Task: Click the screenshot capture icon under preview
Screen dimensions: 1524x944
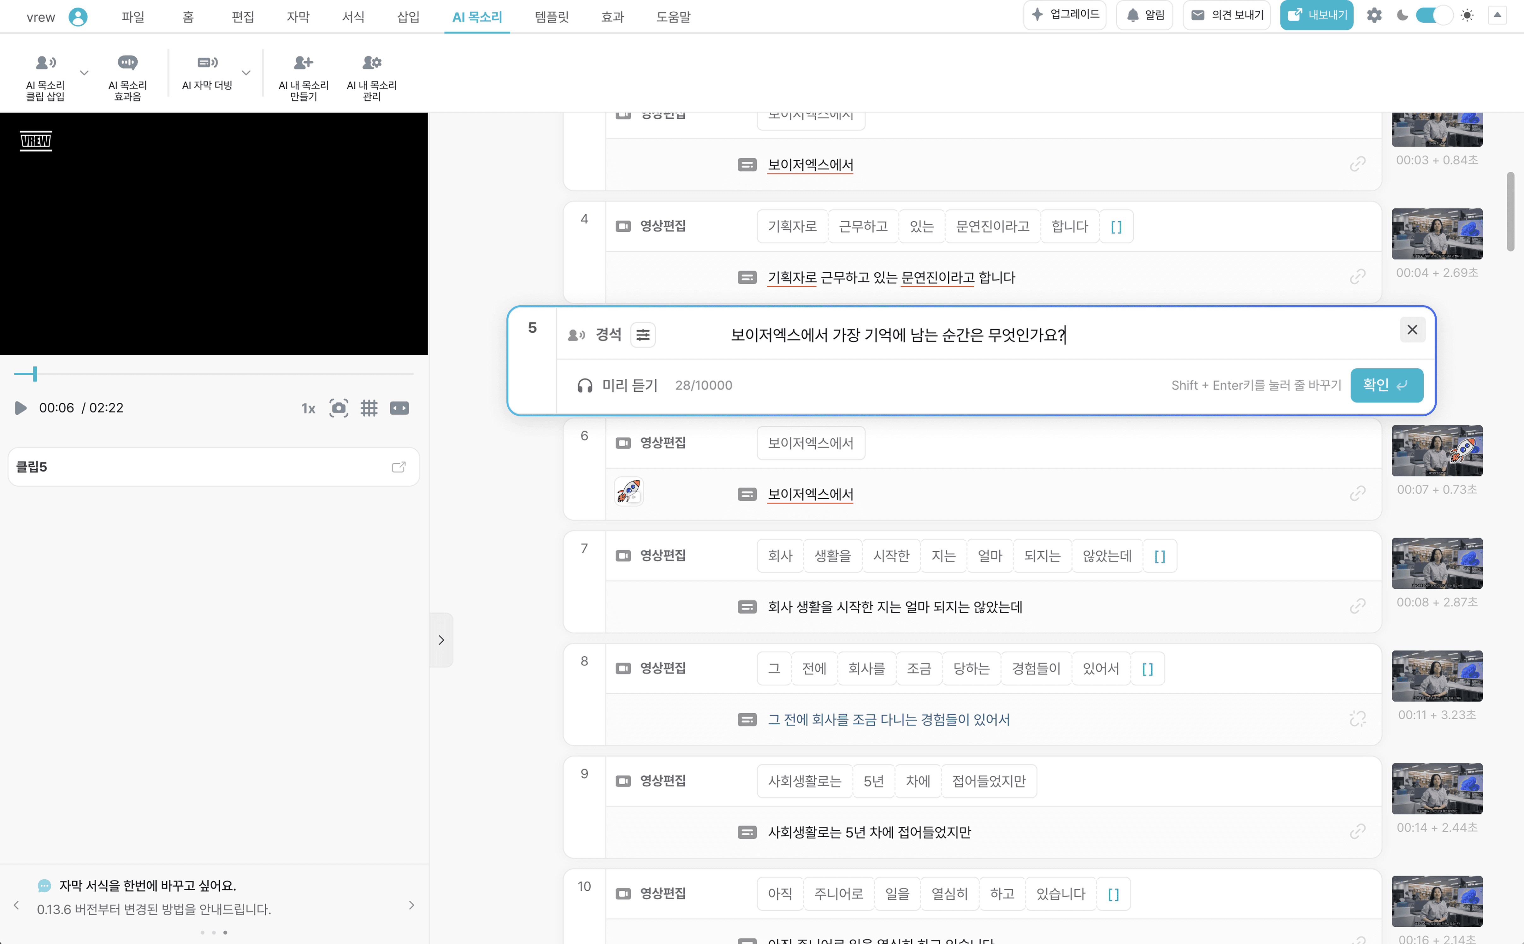Action: click(x=338, y=408)
